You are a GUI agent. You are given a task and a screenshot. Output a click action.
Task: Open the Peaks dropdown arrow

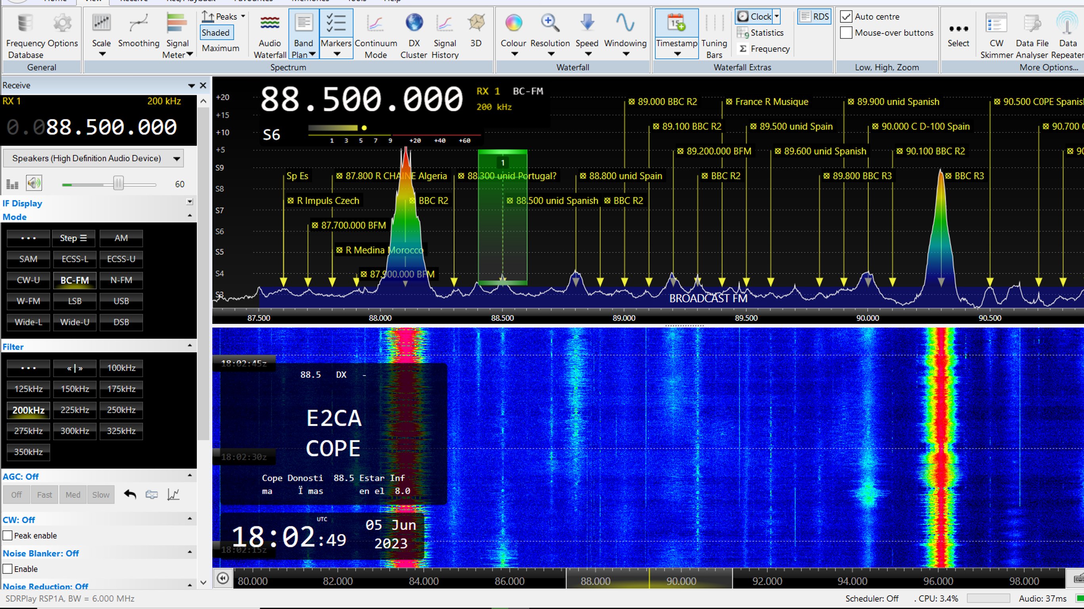(243, 16)
